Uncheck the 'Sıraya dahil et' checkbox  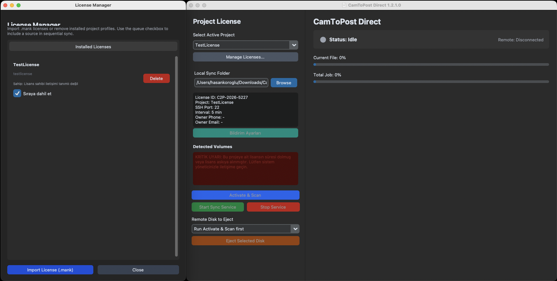pos(17,94)
